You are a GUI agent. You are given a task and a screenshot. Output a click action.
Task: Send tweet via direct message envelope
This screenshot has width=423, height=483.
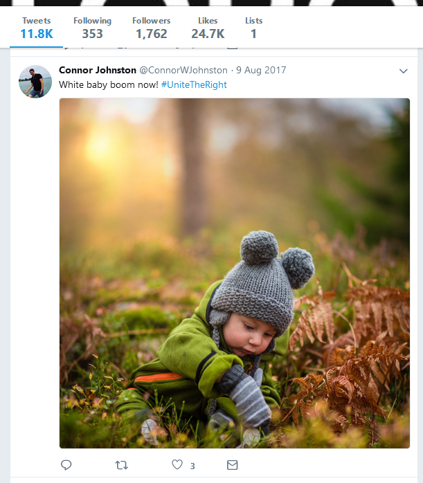click(233, 465)
